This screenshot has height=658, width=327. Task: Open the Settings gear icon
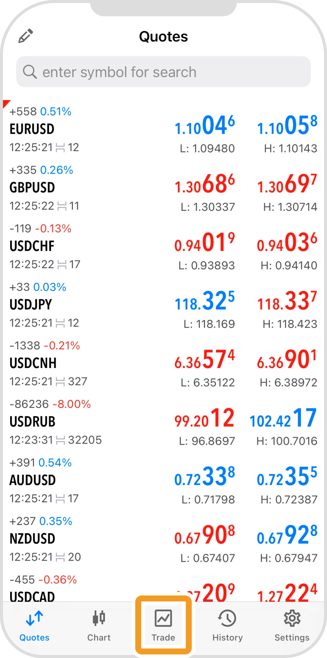tap(292, 618)
